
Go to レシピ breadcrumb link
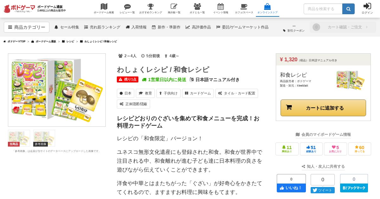point(68,41)
